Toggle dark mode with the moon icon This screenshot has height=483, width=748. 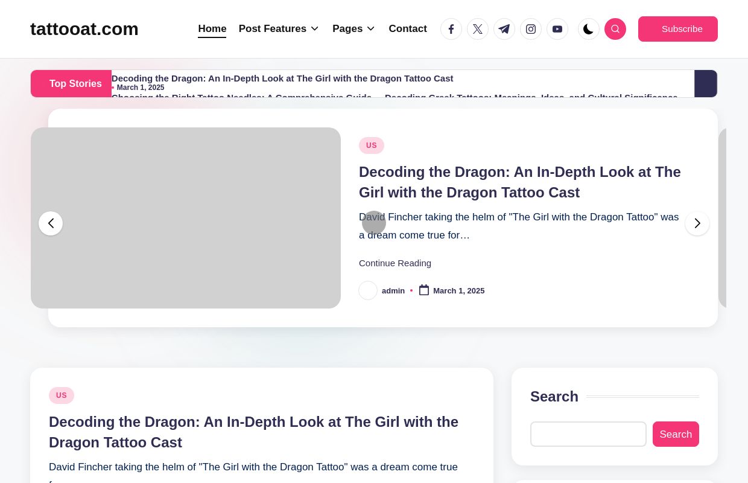pyautogui.click(x=589, y=29)
